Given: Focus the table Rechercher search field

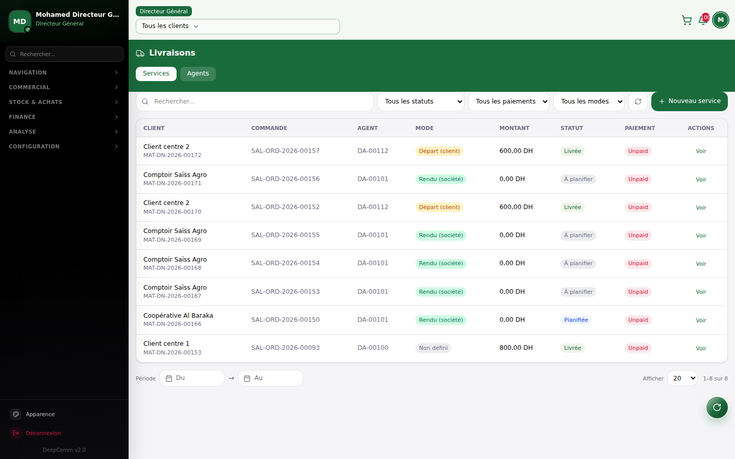Looking at the screenshot, I should click(255, 101).
